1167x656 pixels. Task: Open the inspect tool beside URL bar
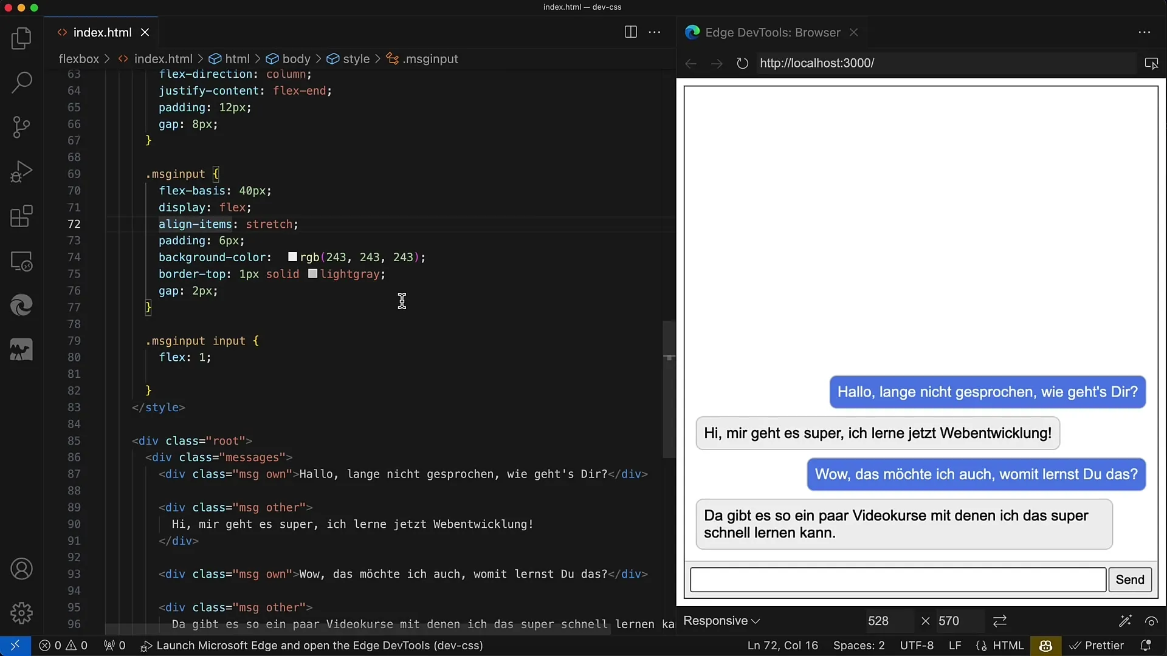point(1151,63)
